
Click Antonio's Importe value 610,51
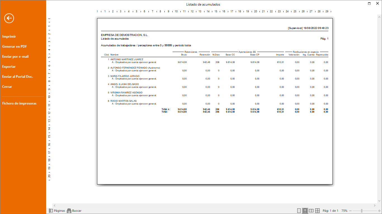click(x=280, y=62)
